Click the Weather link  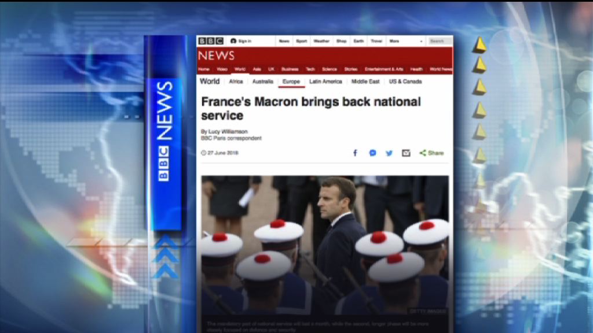321,41
